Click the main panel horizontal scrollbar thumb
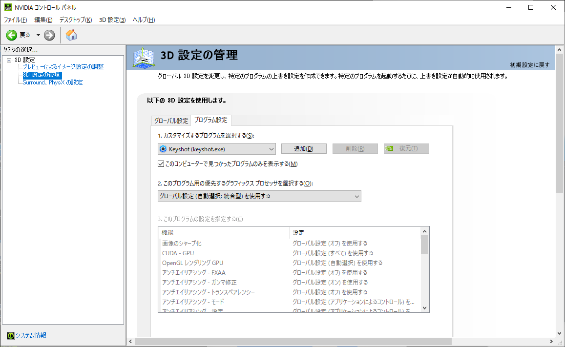 tap(293, 341)
